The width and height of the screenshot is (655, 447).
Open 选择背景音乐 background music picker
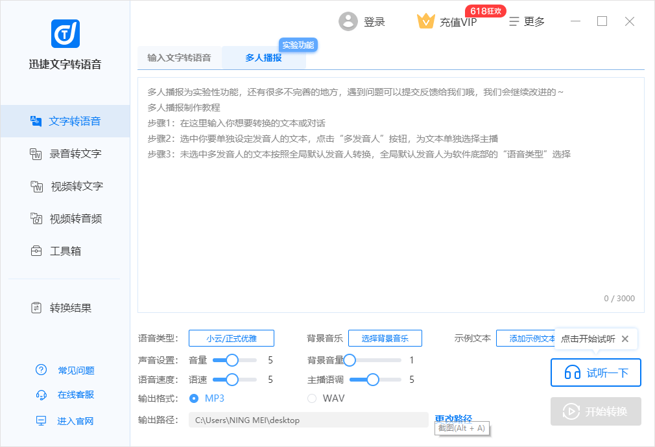pos(385,338)
